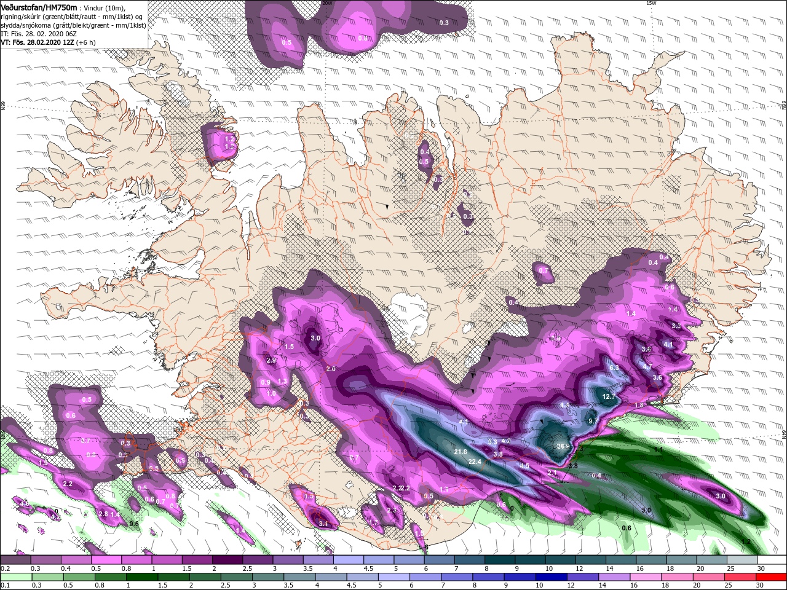Click the palest green 0.1–0.3 rain legend swatch
This screenshot has height=590, width=787.
15,577
